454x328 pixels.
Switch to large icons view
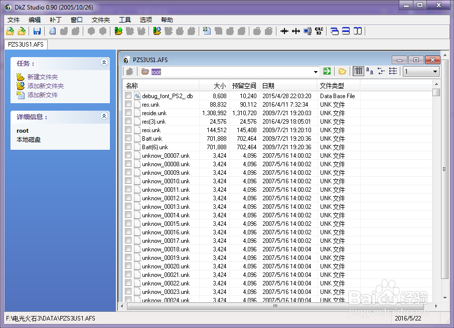coord(370,71)
